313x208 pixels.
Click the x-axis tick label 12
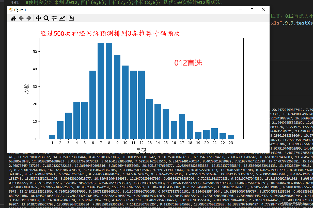point(142,143)
